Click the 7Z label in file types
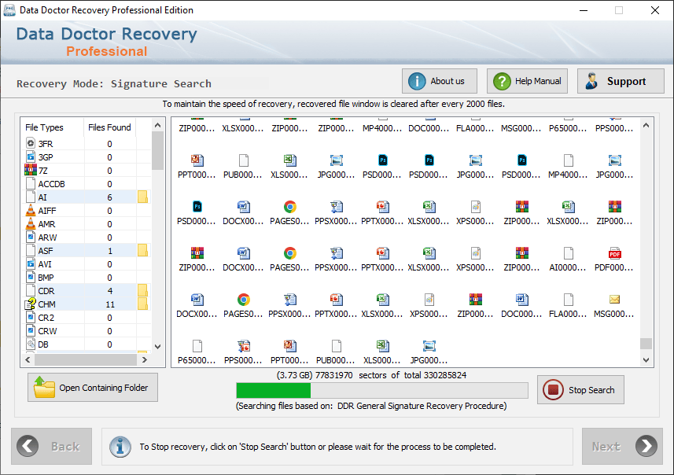This screenshot has width=674, height=475. (x=43, y=171)
